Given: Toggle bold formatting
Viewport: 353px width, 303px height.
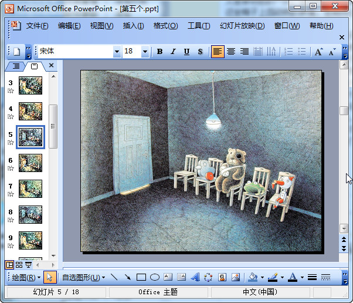Looking at the screenshot, I should (159, 52).
